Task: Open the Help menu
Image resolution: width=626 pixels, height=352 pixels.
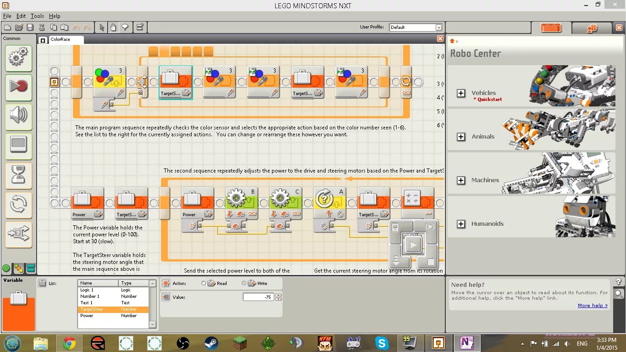Action: pyautogui.click(x=55, y=16)
